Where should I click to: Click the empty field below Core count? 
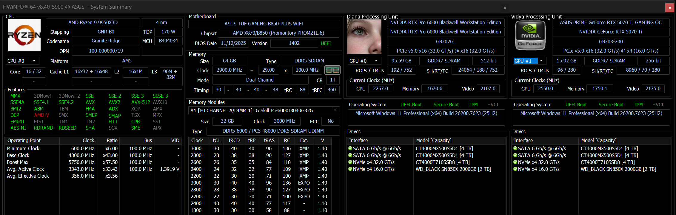point(34,81)
